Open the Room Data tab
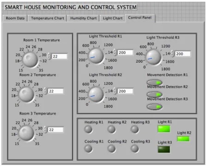 pos(15,18)
